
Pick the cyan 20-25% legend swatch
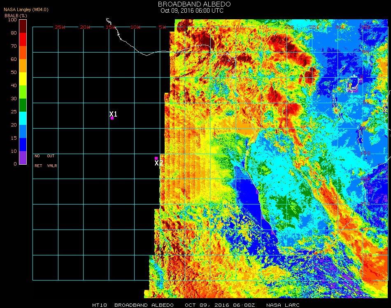tap(23, 118)
